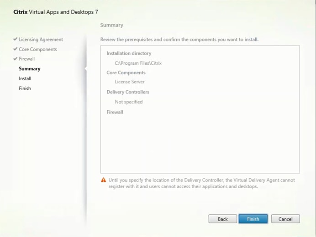
Task: Click the Not specified value
Action: [129, 102]
